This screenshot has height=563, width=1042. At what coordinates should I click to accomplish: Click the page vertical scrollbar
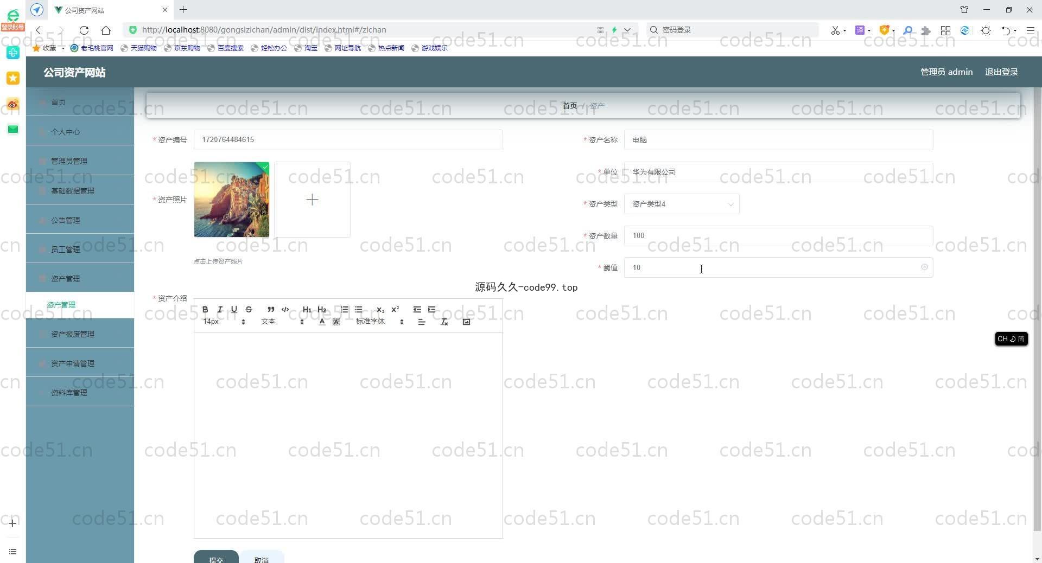pyautogui.click(x=1037, y=309)
